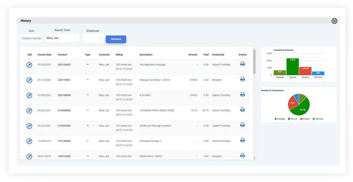Print invoice 1002-0328 using printer icon
The width and height of the screenshot is (353, 182).
click(243, 155)
